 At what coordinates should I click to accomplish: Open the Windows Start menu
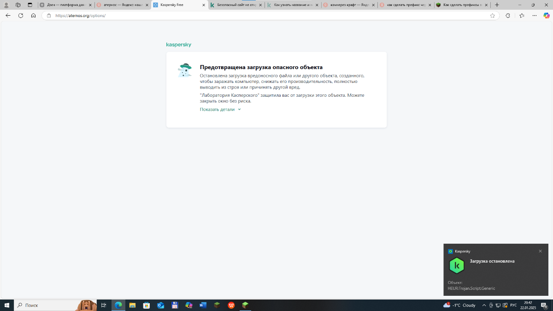point(7,305)
